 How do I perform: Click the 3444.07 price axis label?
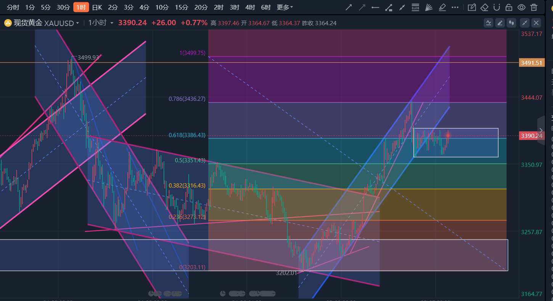coord(532,98)
